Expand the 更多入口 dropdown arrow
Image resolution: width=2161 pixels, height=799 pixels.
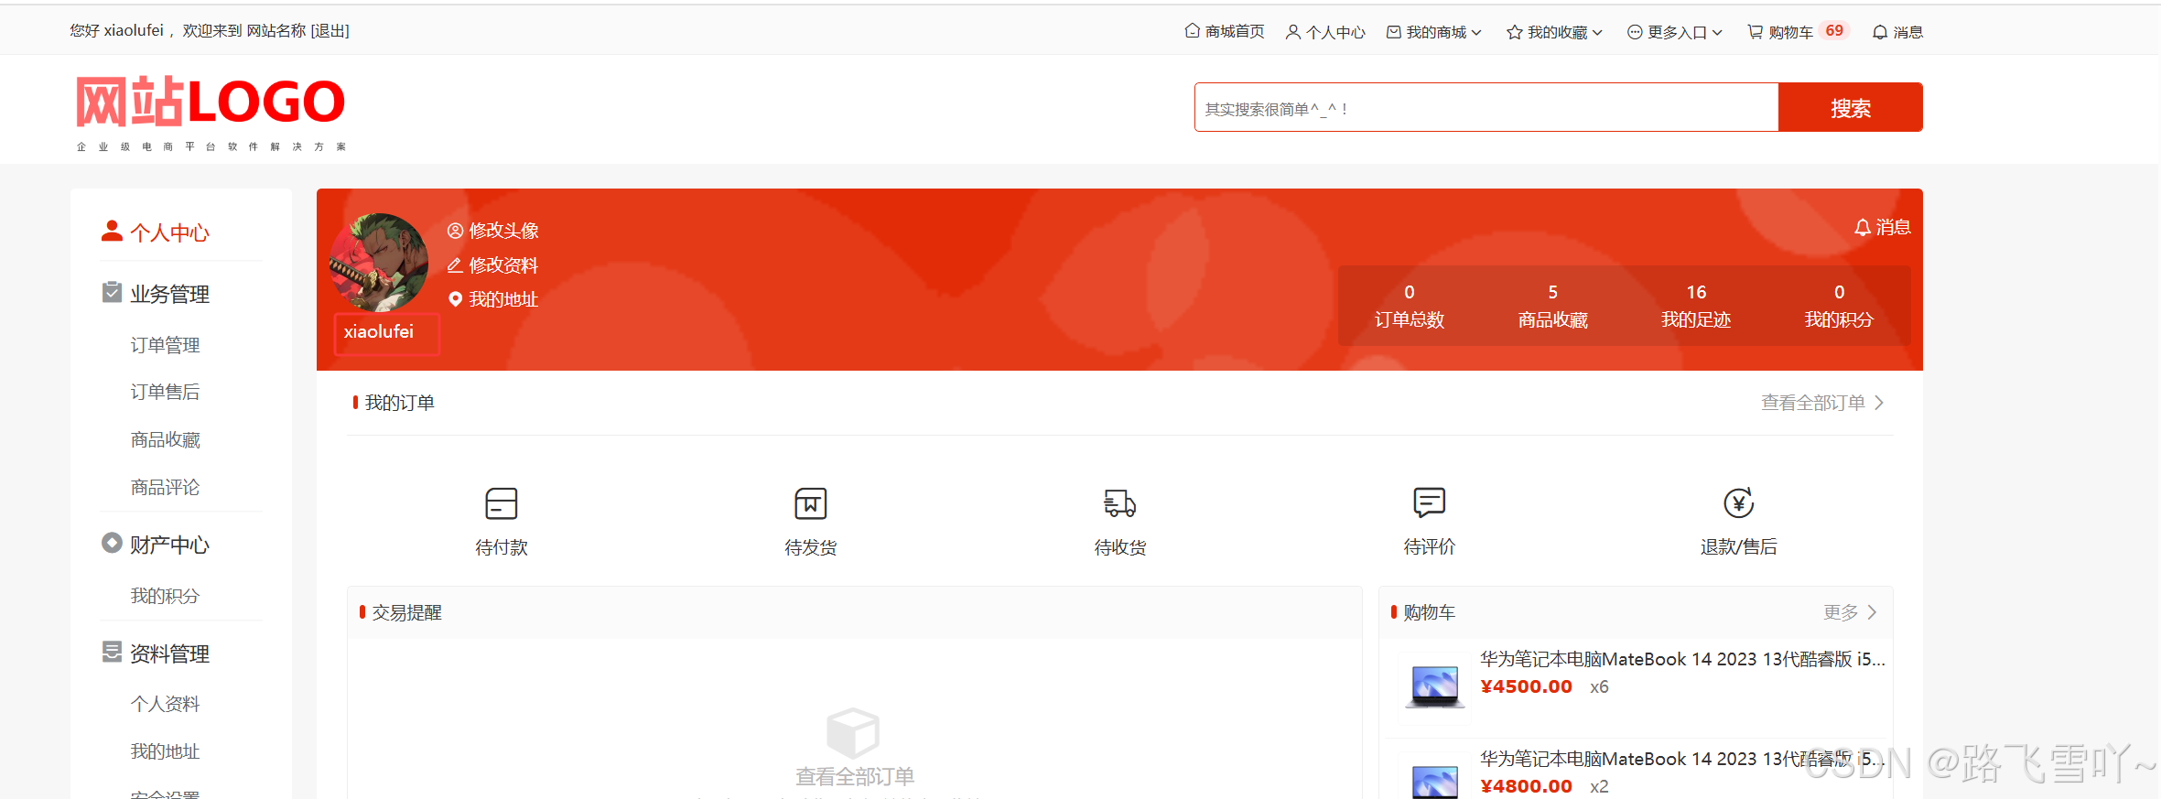(x=1717, y=32)
